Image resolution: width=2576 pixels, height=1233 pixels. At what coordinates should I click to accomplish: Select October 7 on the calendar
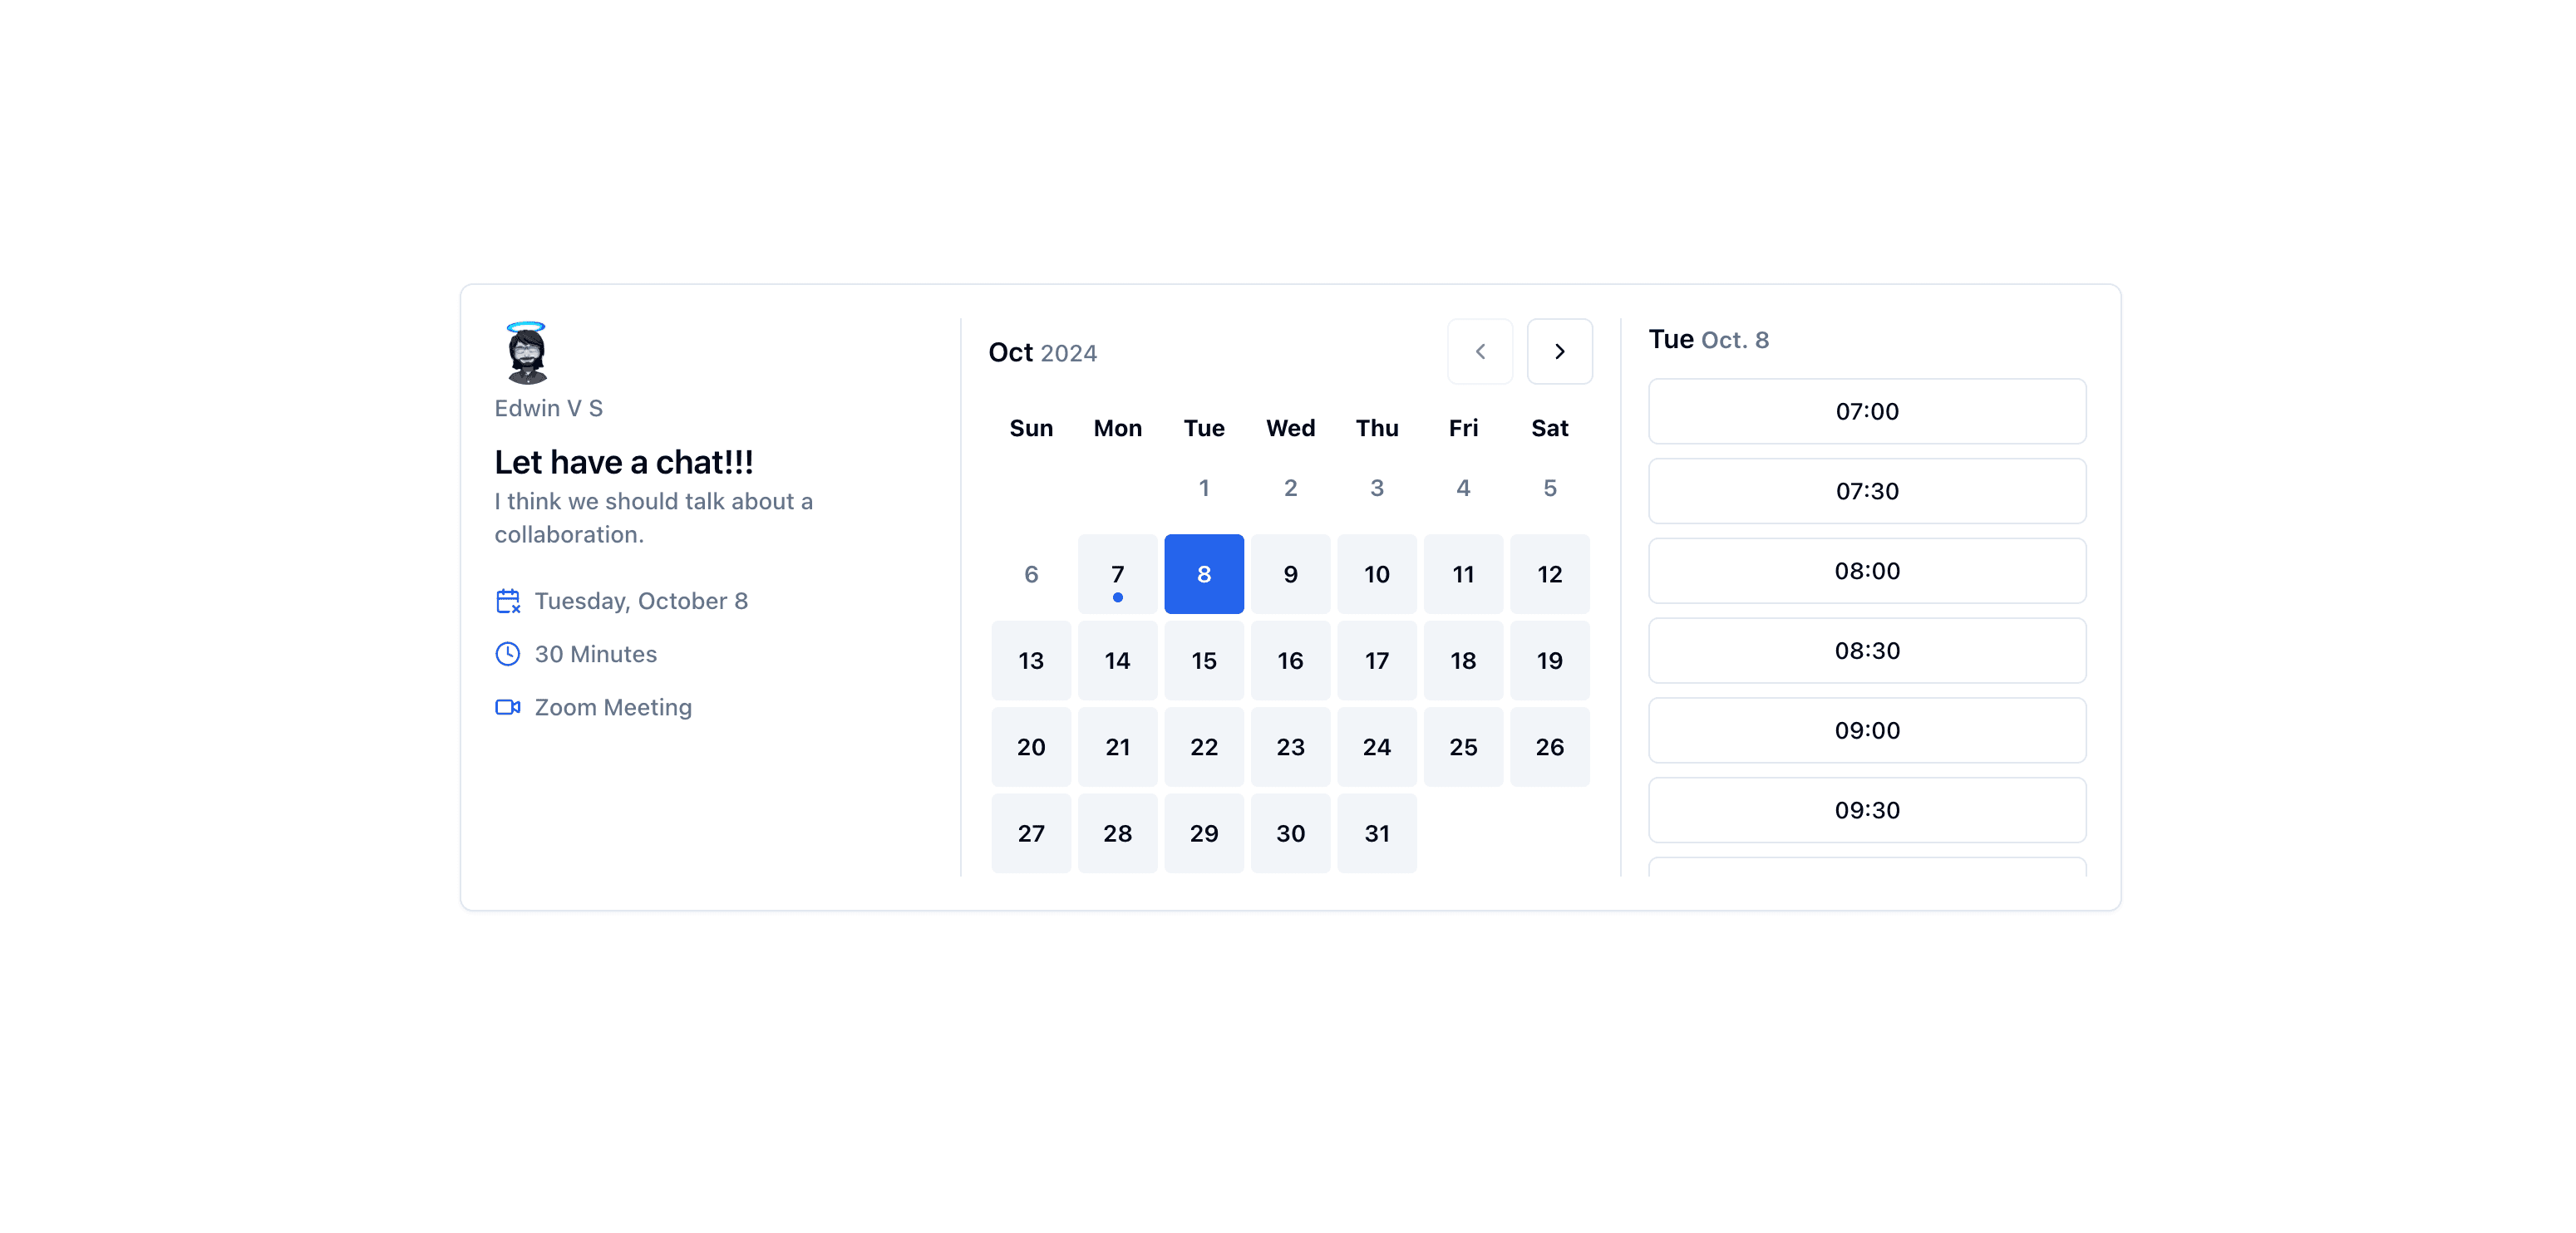[x=1117, y=573]
